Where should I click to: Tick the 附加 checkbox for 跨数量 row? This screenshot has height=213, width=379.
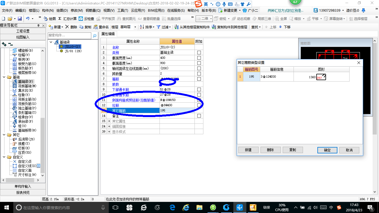(199, 73)
